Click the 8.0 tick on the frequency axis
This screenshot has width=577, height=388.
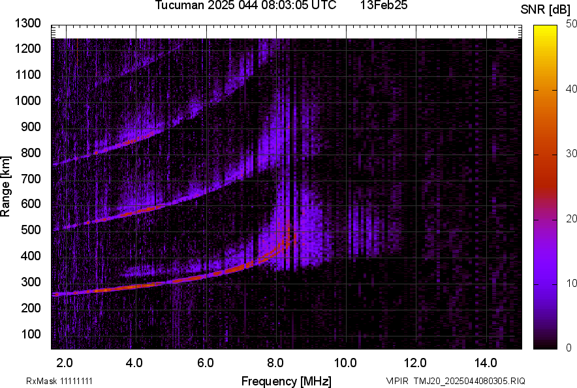(x=275, y=363)
